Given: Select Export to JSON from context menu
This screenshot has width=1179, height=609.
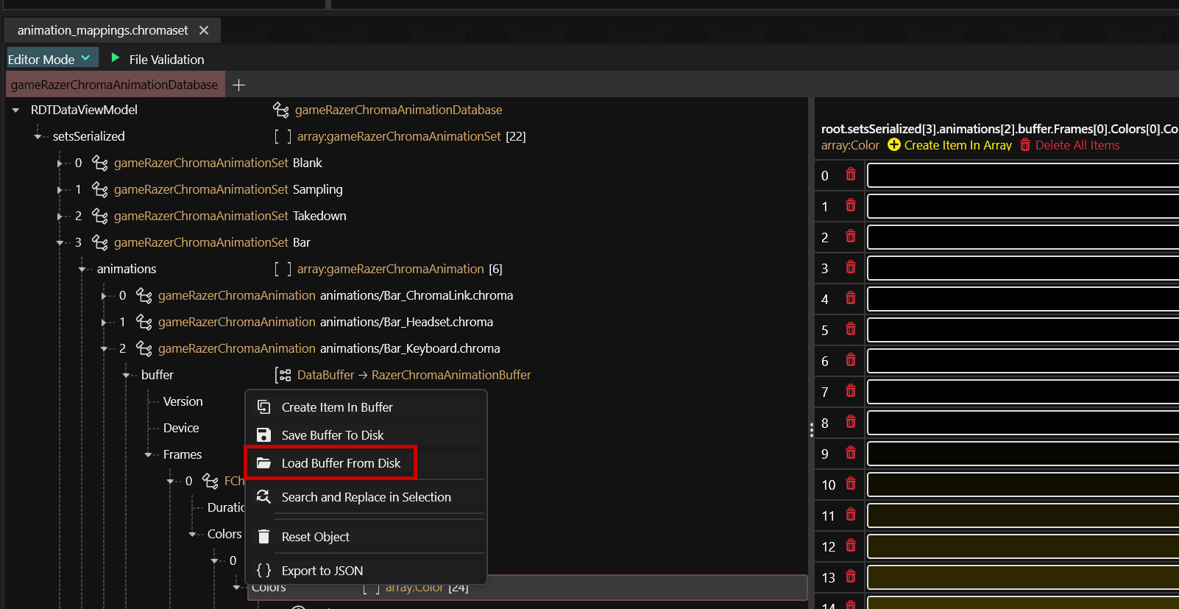Looking at the screenshot, I should 322,571.
